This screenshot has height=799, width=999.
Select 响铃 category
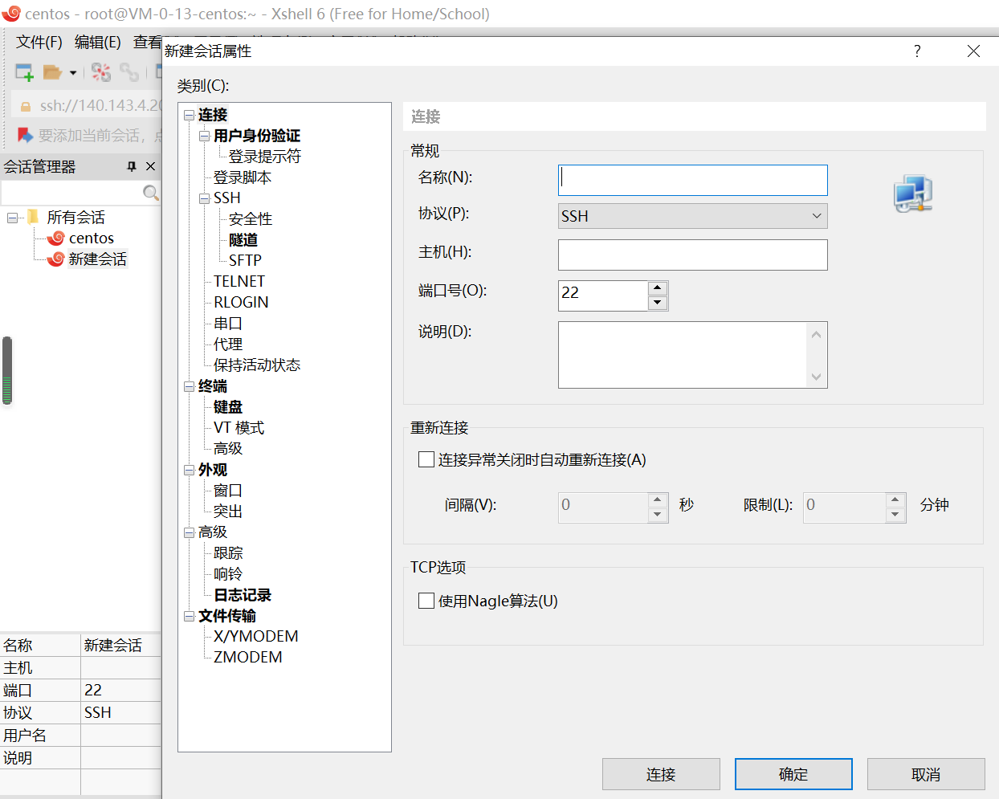click(227, 574)
